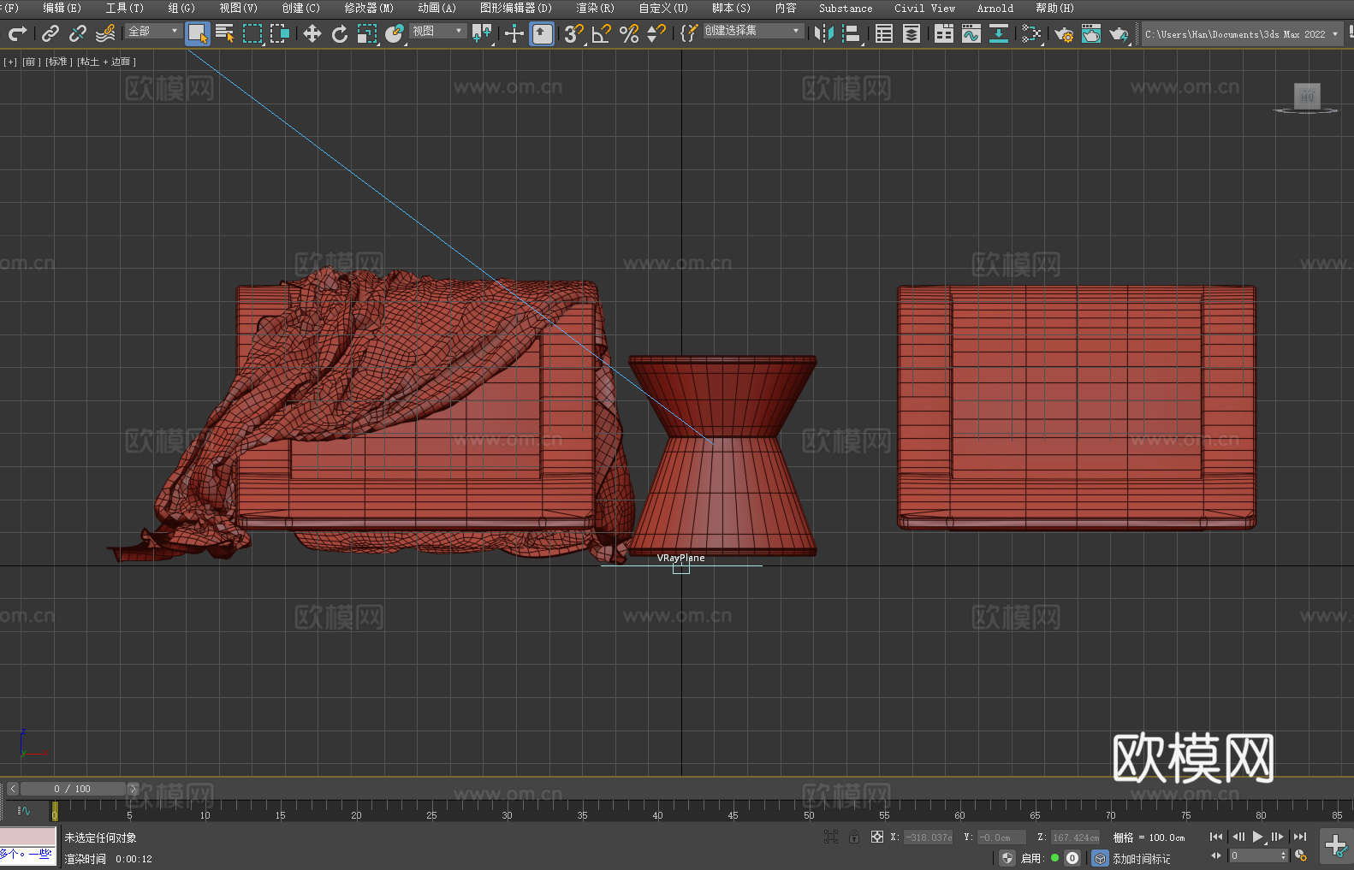This screenshot has width=1354, height=870.
Task: Click the Redo arrow icon
Action: (17, 33)
